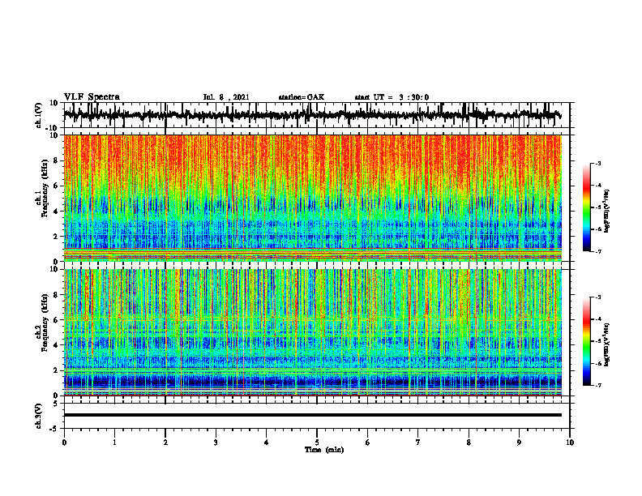Click the time axis tick label "4"
Image resolution: width=642 pixels, height=496 pixels.
tap(267, 443)
